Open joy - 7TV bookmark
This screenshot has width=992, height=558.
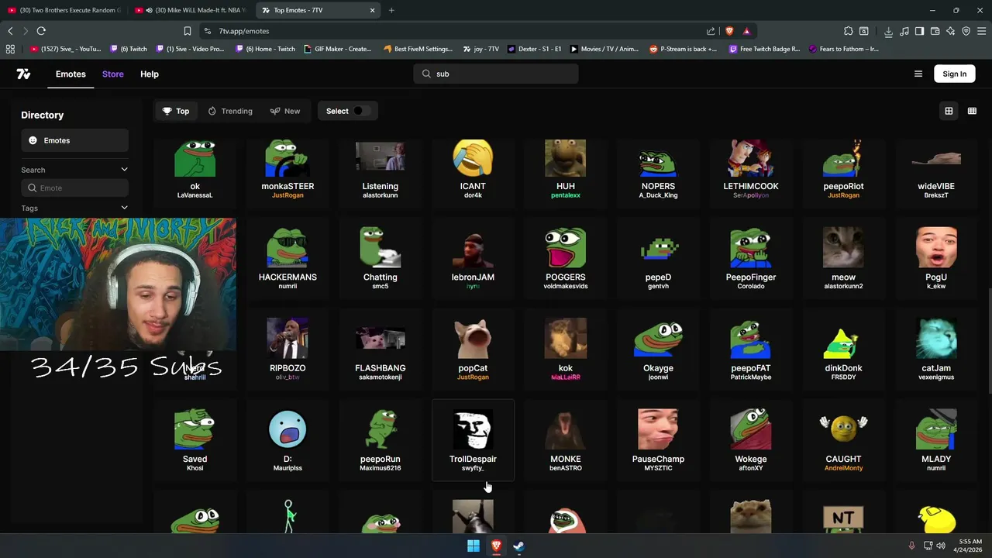click(x=480, y=49)
